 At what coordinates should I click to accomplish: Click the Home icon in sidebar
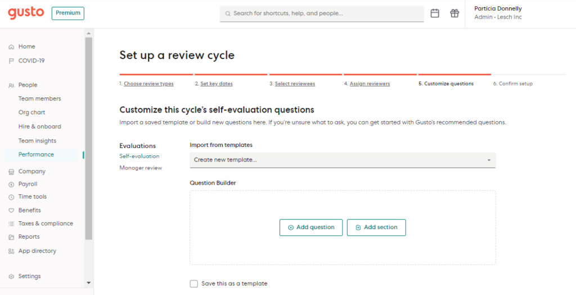pyautogui.click(x=11, y=47)
